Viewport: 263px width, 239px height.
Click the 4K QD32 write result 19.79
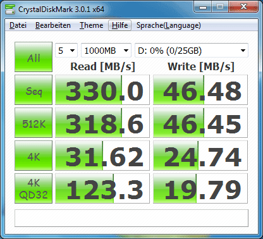pos(200,188)
